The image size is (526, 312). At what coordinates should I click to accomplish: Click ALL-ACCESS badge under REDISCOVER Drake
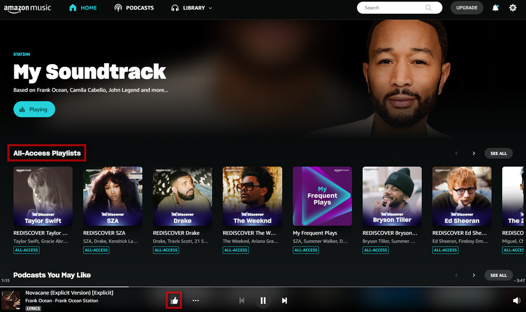(166, 250)
